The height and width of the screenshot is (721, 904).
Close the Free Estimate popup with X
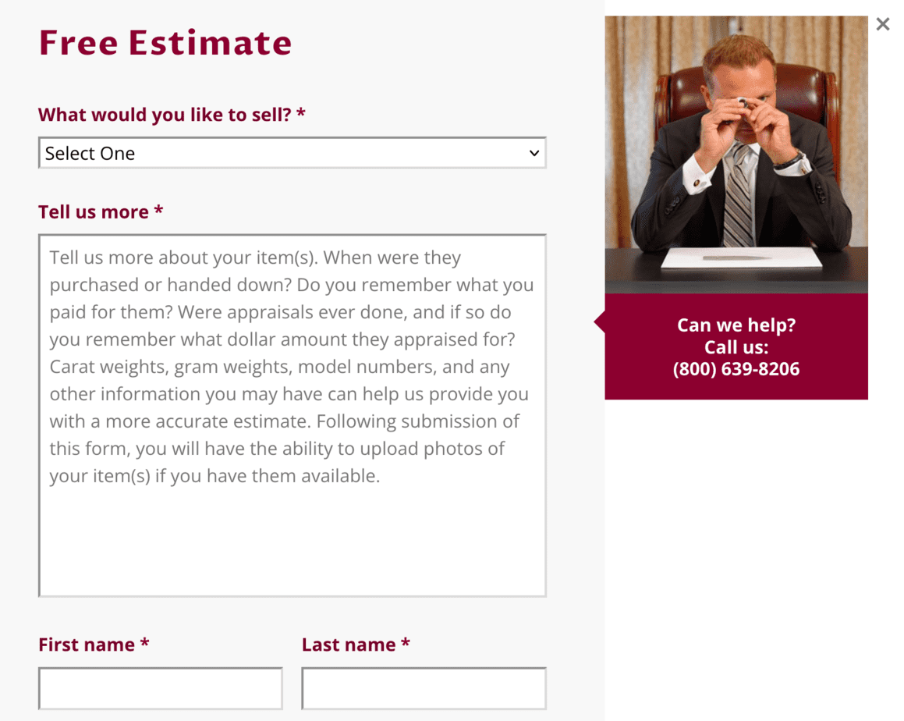pos(883,24)
